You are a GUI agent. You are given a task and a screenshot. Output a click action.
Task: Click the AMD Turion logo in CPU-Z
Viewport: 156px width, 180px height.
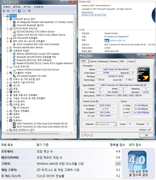tap(144, 74)
